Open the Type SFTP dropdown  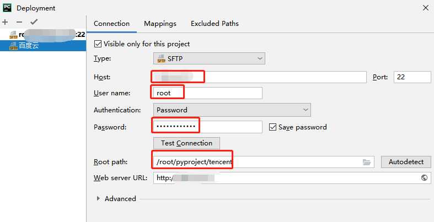point(209,58)
